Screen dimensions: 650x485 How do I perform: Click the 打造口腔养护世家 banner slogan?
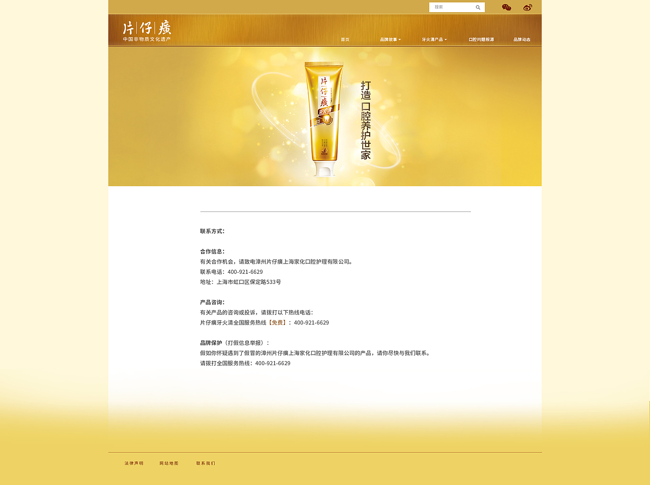tap(366, 120)
